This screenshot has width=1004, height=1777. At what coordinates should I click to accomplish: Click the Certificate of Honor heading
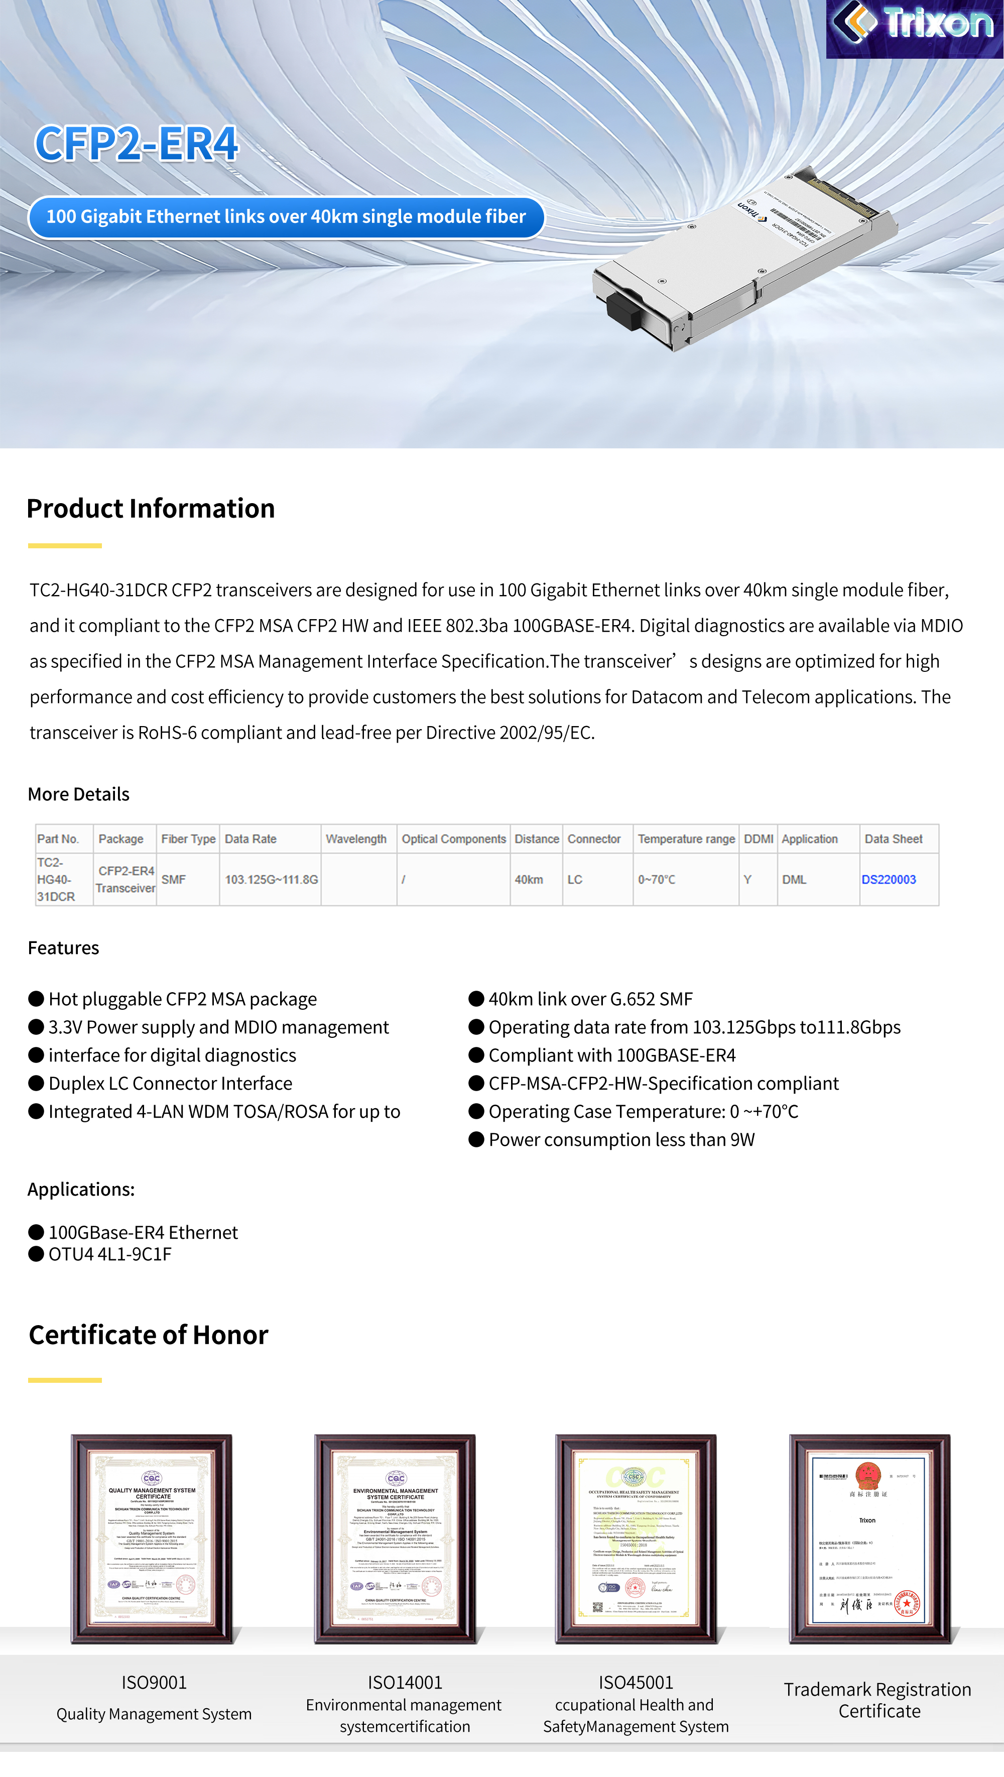pyautogui.click(x=148, y=1335)
